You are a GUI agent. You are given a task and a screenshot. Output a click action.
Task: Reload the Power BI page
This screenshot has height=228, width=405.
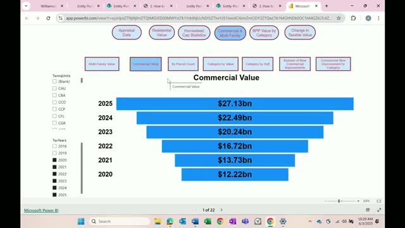pos(48,18)
